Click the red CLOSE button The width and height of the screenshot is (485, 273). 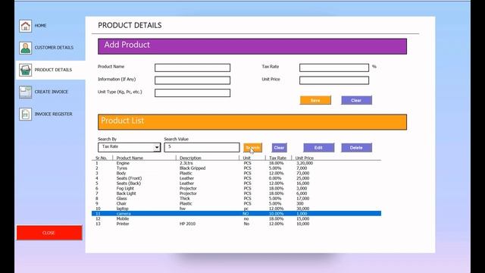49,233
